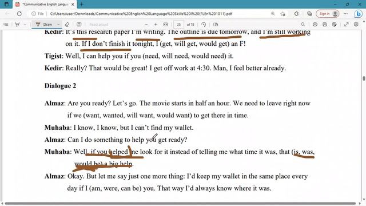The width and height of the screenshot is (366, 206).
Task: Click the page number field showing 25
Action: click(178, 24)
